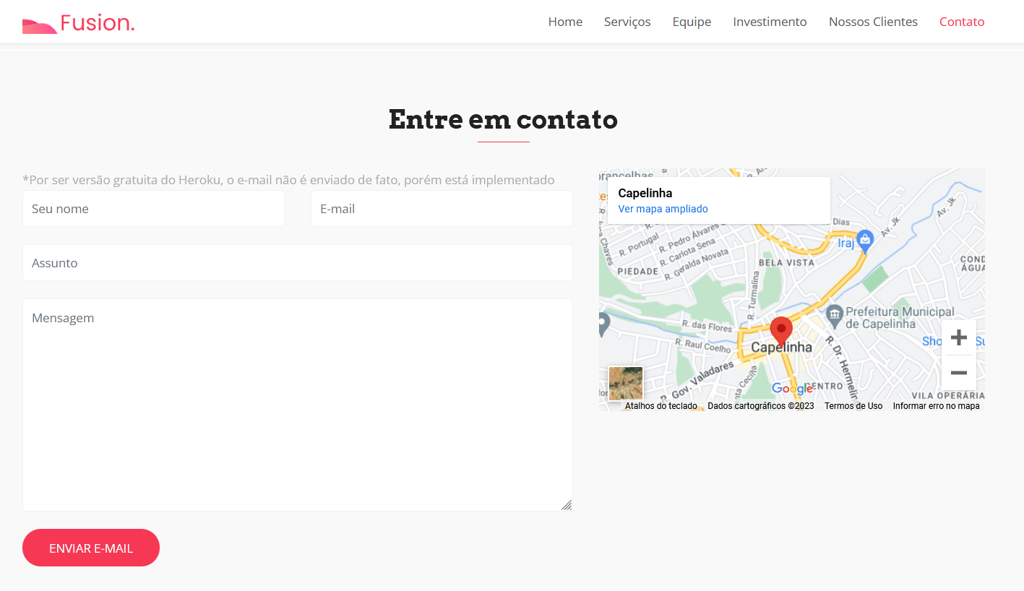The width and height of the screenshot is (1024, 591).
Task: Open the Investimento menu item
Action: click(770, 22)
